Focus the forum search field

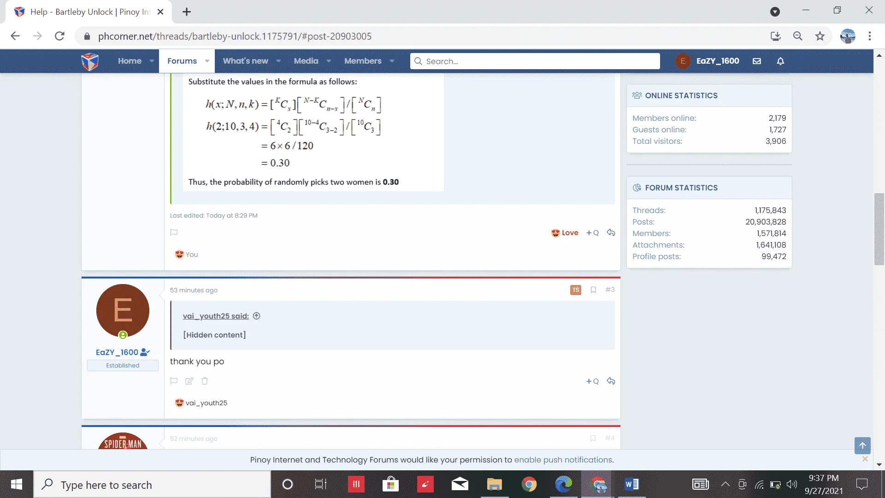(x=535, y=61)
